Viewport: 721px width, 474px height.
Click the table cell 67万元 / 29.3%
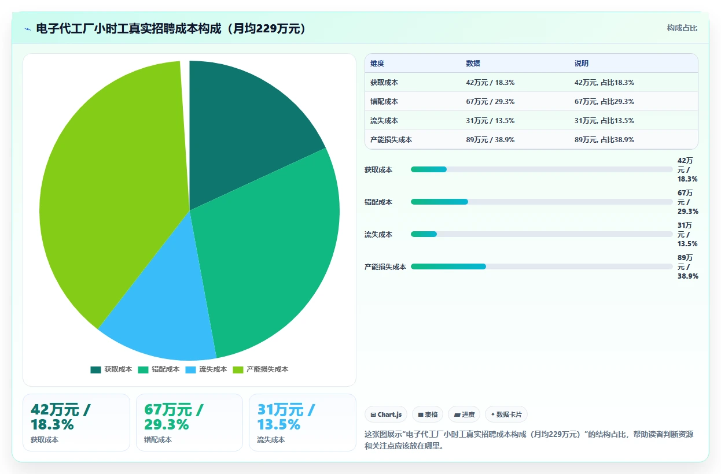490,102
